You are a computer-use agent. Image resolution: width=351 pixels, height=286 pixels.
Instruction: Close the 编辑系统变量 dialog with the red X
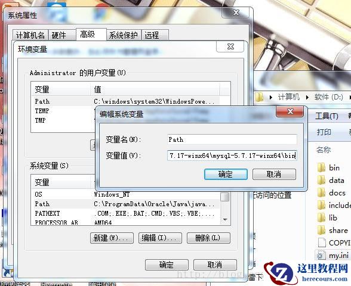290,111
